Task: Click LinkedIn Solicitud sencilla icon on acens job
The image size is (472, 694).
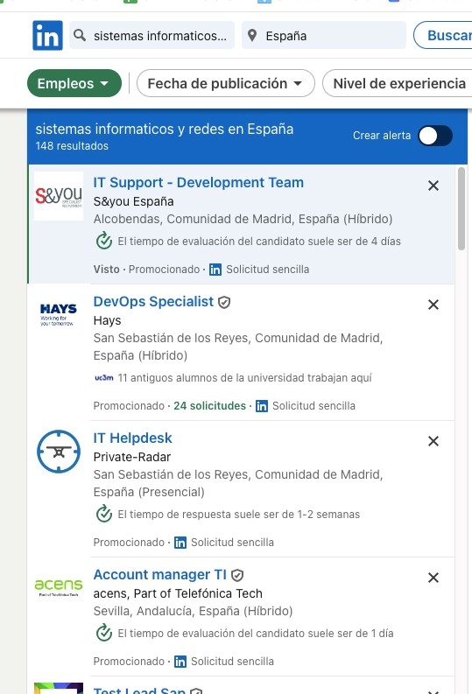Action: click(180, 662)
